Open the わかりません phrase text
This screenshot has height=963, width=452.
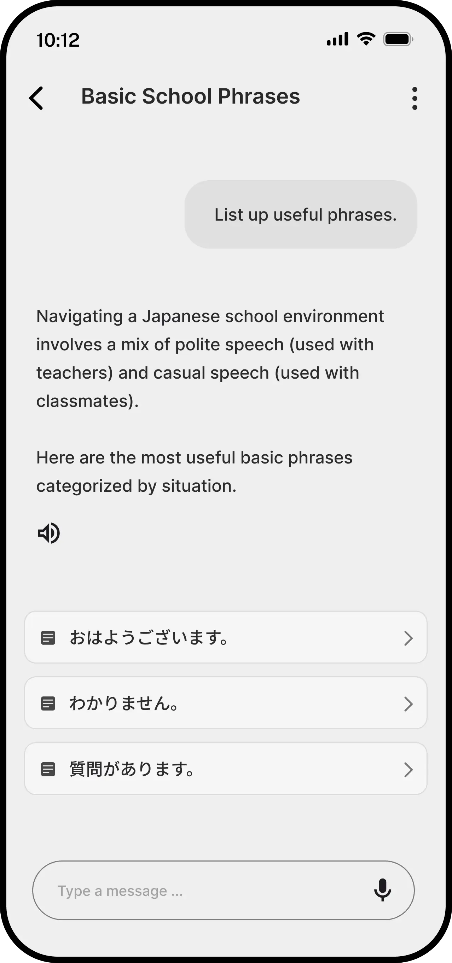pos(124,703)
